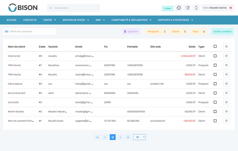Screen dimensions: 238x151
Task: Click current page 1/1 indicator
Action: coord(113,137)
